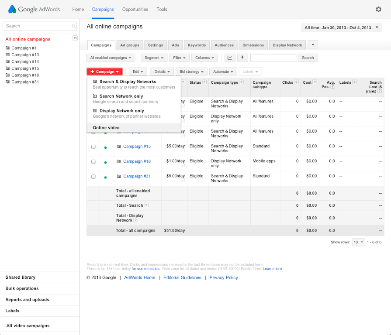
Task: Click the help icon next to Total - Search
Action: point(146,205)
